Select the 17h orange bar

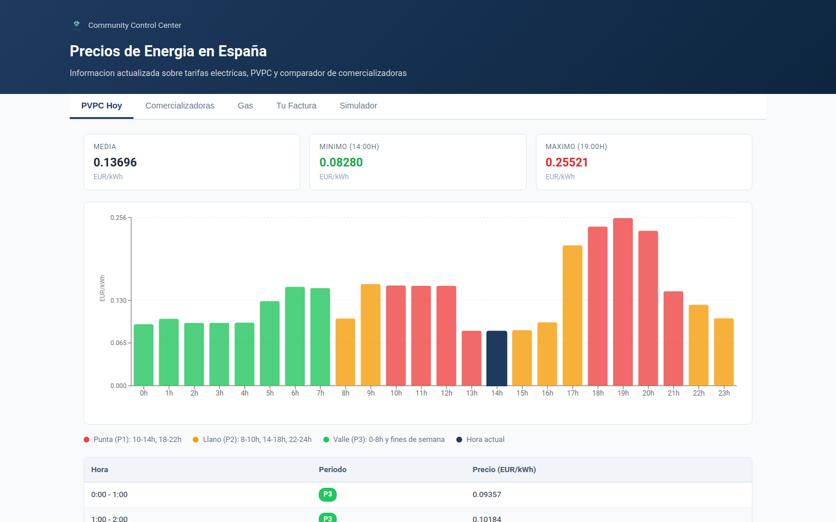click(x=572, y=316)
